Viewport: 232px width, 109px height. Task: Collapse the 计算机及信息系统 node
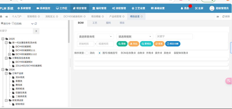(x=6, y=58)
